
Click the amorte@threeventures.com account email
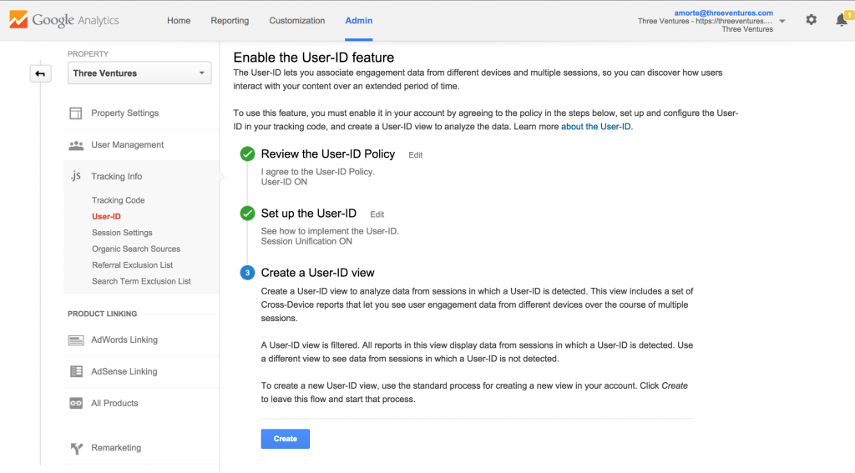click(x=724, y=13)
